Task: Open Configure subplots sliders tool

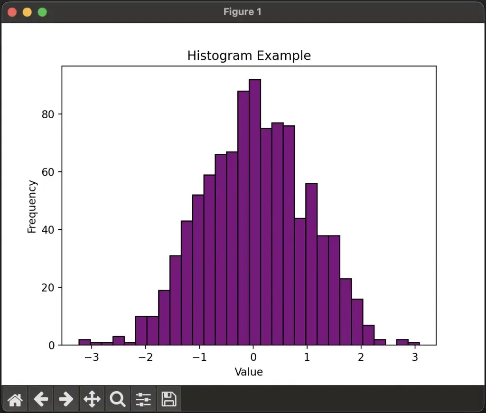Action: click(x=143, y=399)
